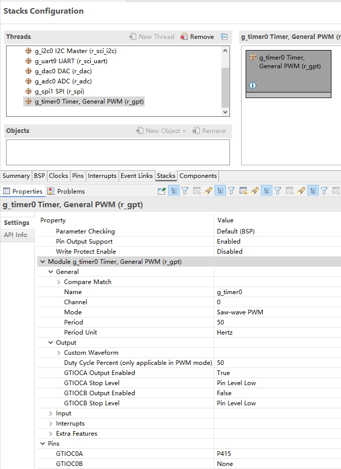Change the Mode value Saw-wave PWM
This screenshot has width=341, height=469.
[240, 312]
